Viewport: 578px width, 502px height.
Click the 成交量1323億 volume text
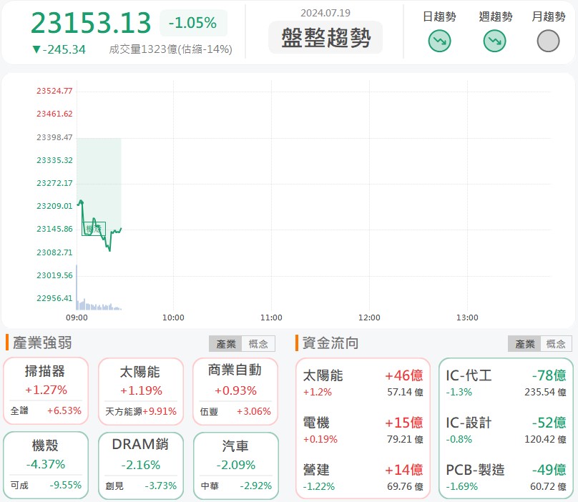click(170, 49)
